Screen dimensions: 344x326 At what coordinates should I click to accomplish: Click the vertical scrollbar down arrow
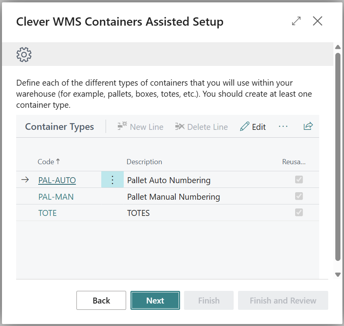[338, 274]
